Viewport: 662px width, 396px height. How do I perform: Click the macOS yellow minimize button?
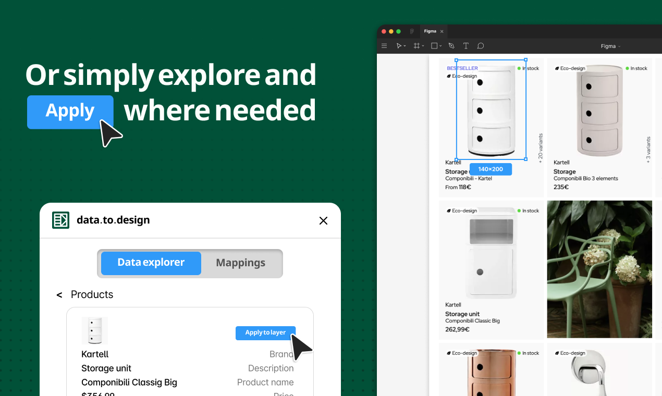391,31
